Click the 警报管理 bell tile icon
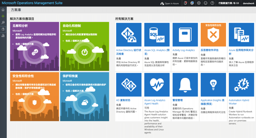This screenshot has height=138, width=256. pyautogui.click(x=185, y=85)
